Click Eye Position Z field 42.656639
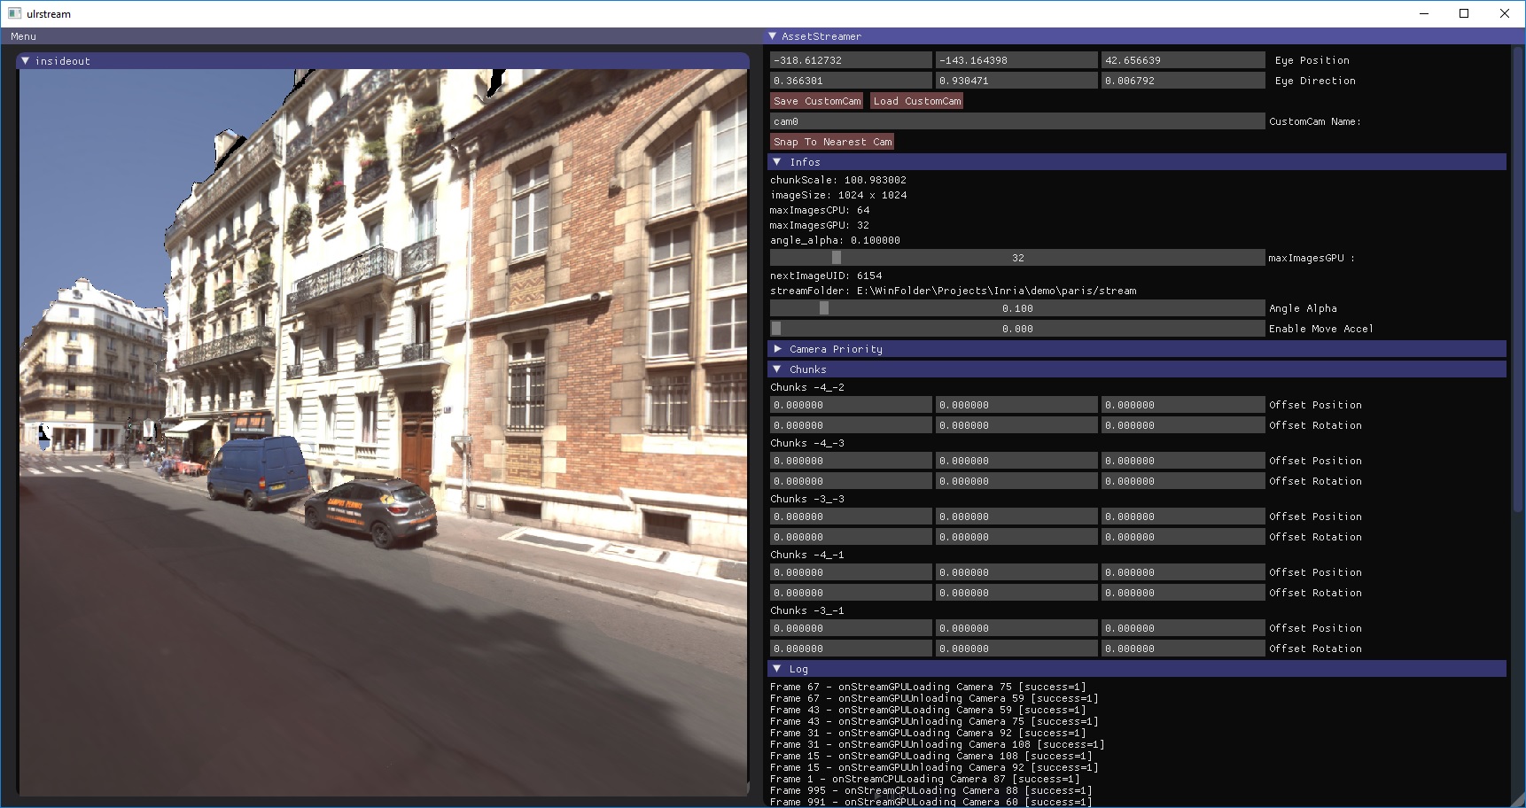 1183,60
